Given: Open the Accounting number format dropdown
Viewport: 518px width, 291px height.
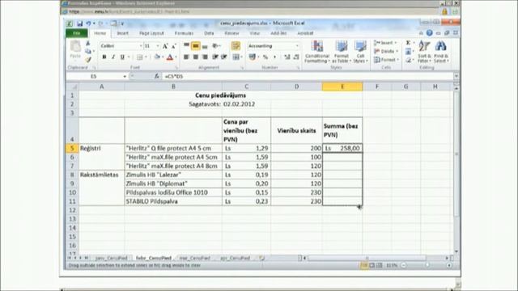Looking at the screenshot, I should click(297, 46).
